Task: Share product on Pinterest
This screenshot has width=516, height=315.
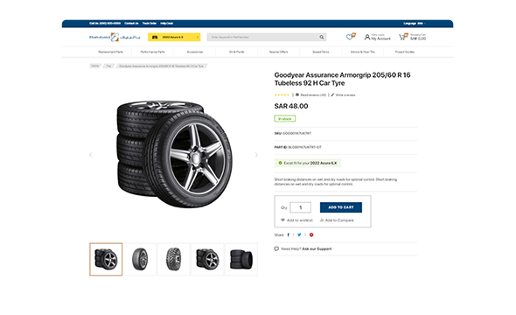Action: 311,234
